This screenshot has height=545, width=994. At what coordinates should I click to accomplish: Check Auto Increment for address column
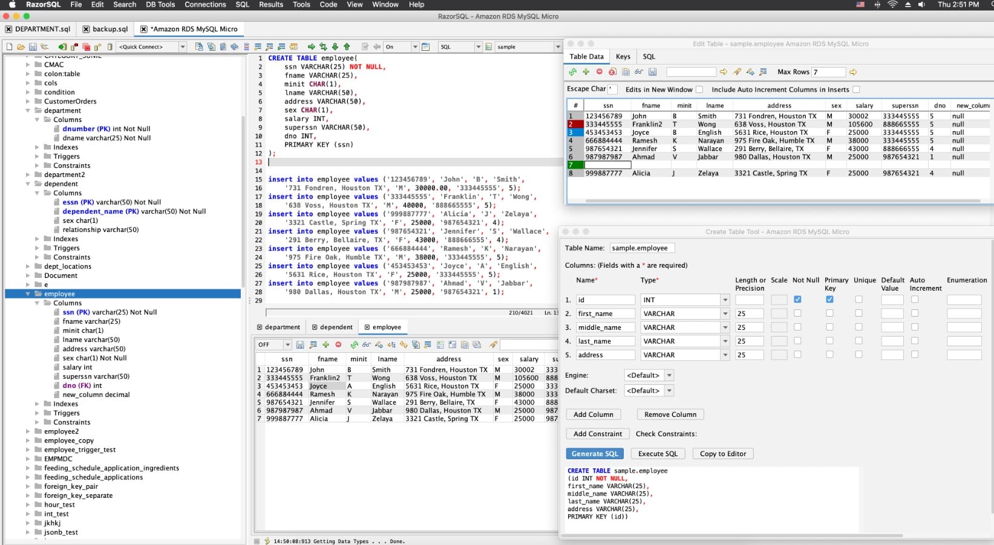coord(915,354)
